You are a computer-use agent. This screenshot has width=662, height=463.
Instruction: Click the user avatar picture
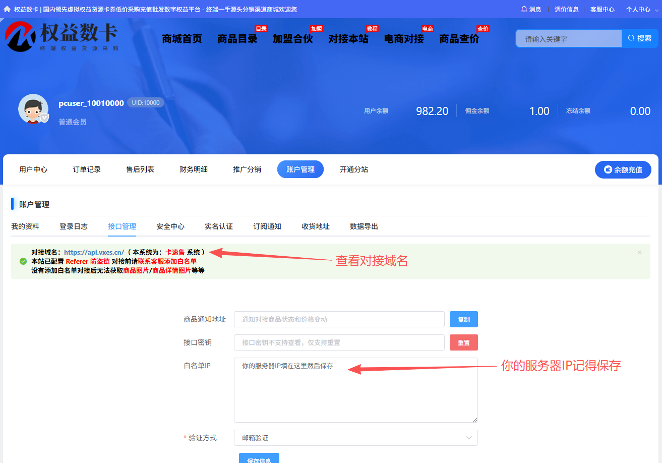click(x=33, y=108)
